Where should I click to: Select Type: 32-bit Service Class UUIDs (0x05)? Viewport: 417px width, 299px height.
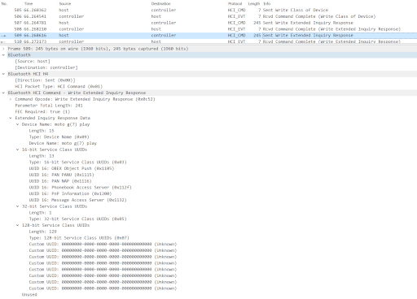point(78,219)
